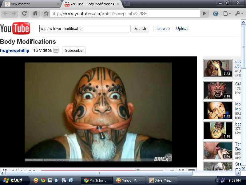Viewport: 246px width, 185px height.
Task: Click the network tray icon
Action: [x=223, y=180]
